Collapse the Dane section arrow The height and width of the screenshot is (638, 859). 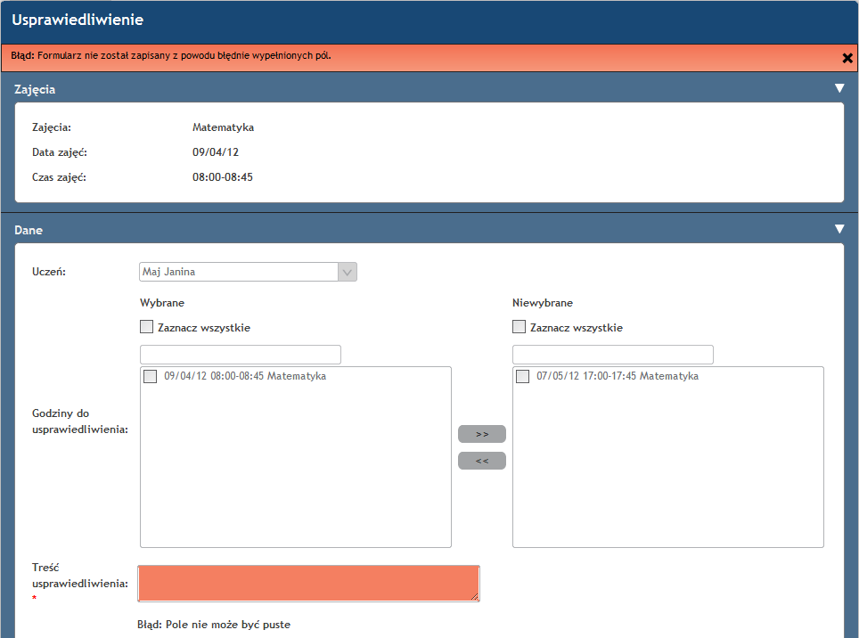tap(839, 229)
